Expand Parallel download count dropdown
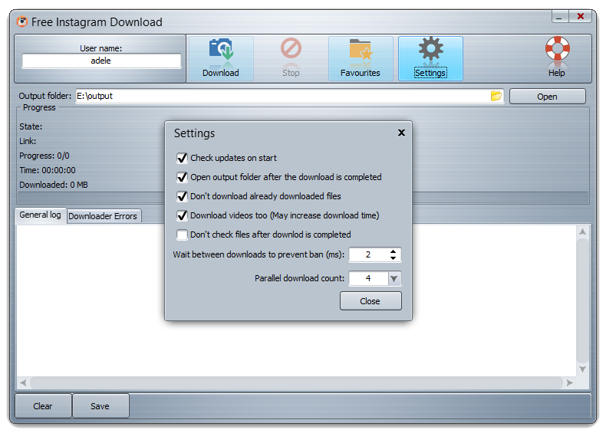This screenshot has width=606, height=433. click(394, 278)
